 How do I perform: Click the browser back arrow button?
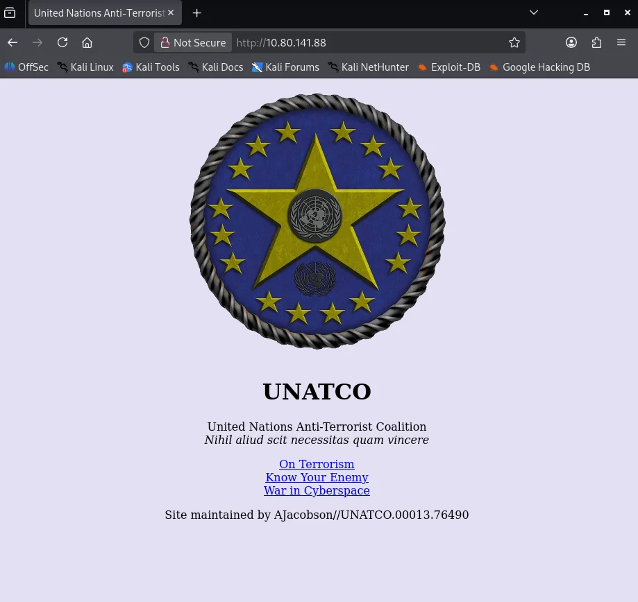[x=12, y=42]
